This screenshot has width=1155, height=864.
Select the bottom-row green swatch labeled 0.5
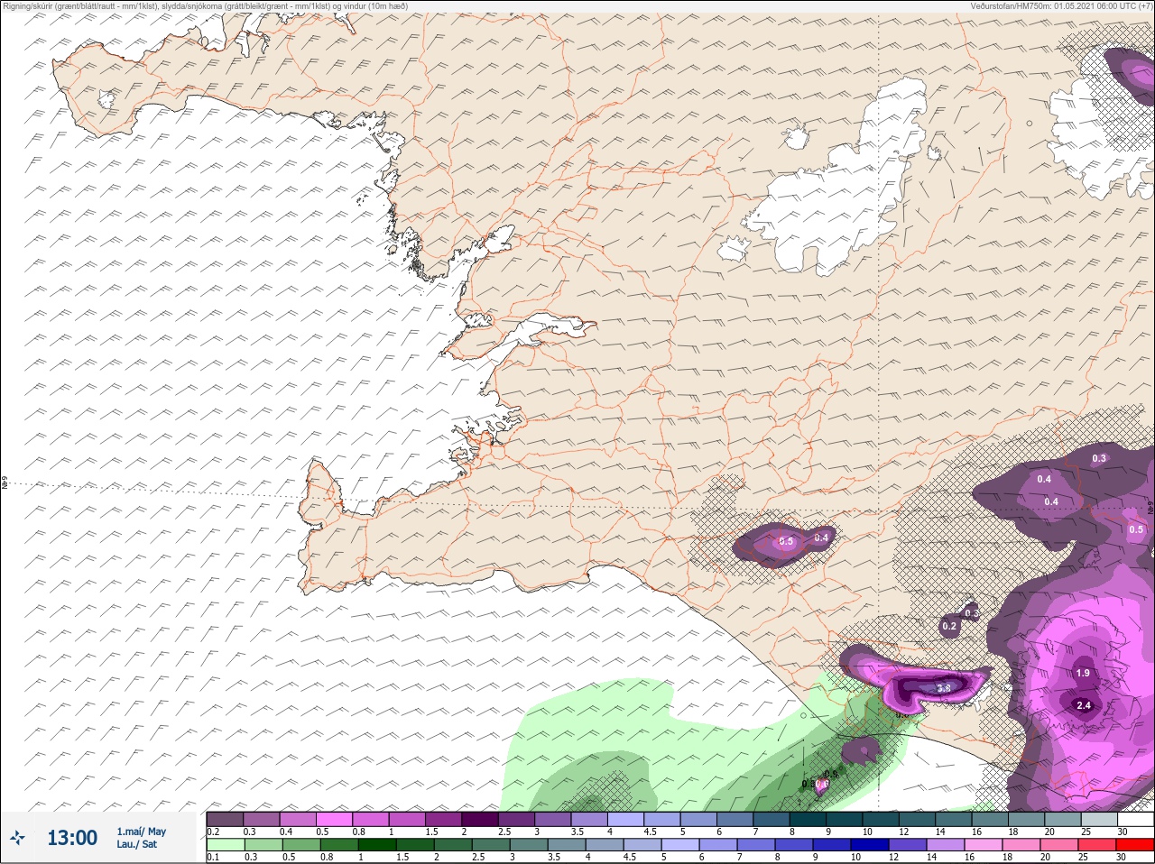[x=301, y=845]
